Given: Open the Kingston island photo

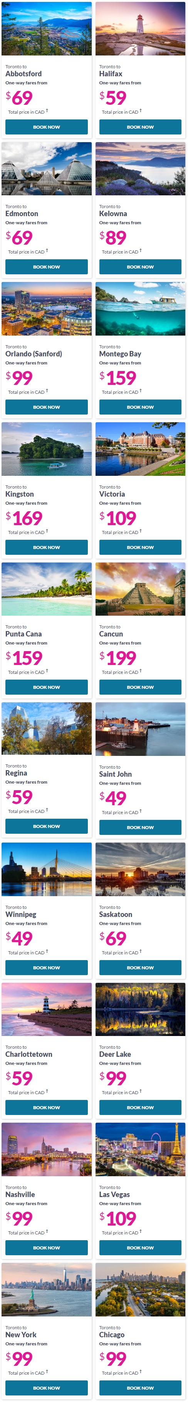Looking at the screenshot, I should (46, 449).
